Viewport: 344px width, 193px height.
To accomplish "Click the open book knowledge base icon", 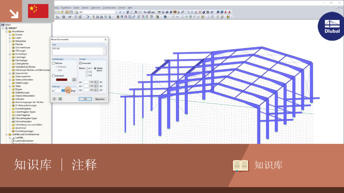I will [240, 165].
